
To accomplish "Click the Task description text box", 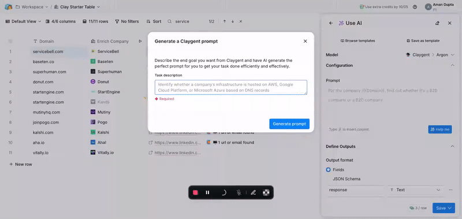I will click(230, 87).
